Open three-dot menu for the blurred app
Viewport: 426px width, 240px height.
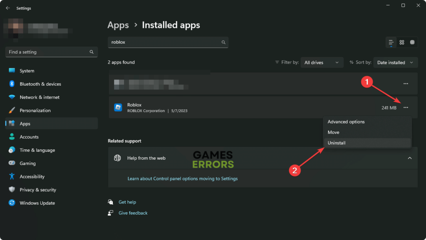[x=406, y=84]
